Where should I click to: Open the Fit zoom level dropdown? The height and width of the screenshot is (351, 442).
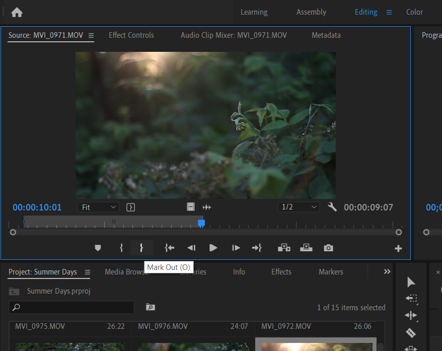pos(98,207)
